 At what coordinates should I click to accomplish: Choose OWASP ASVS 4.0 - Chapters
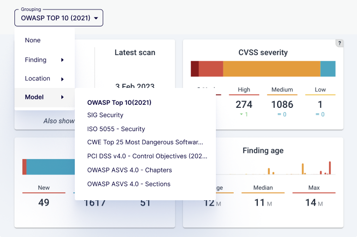[x=130, y=170]
